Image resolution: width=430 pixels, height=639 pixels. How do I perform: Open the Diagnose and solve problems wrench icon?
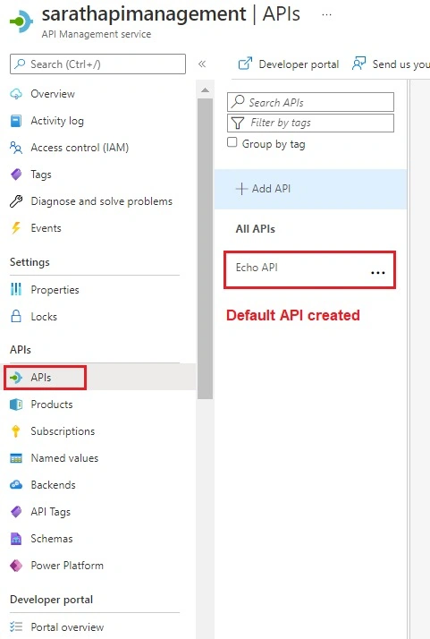pos(16,201)
